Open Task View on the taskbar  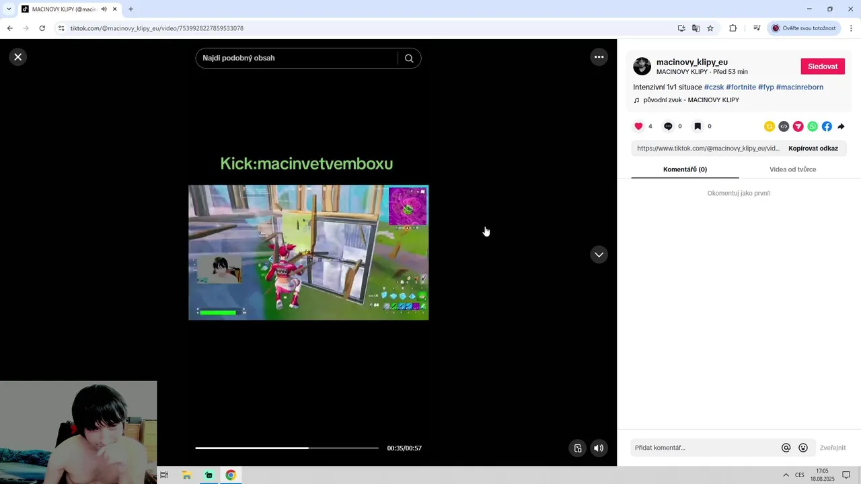click(x=163, y=475)
